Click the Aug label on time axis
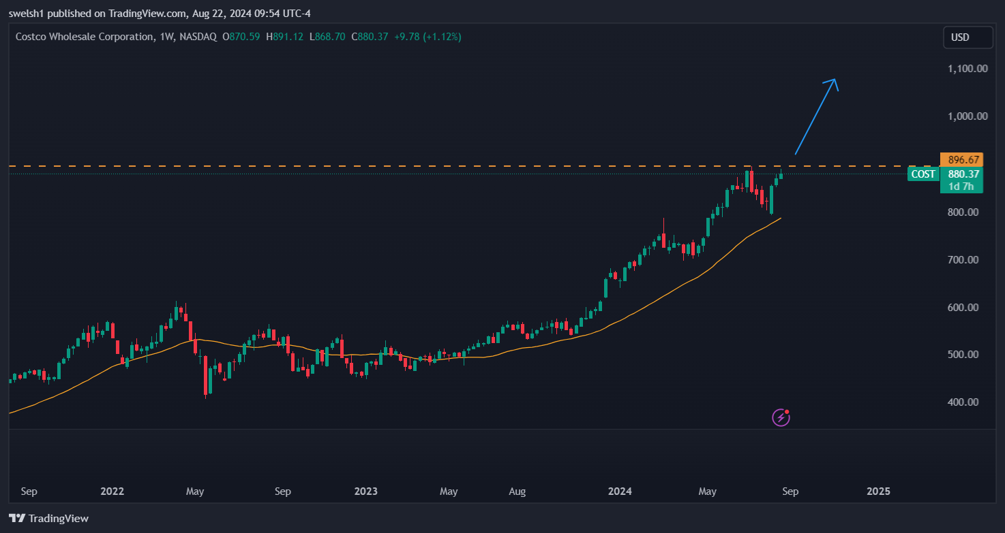The image size is (1005, 533). (517, 491)
